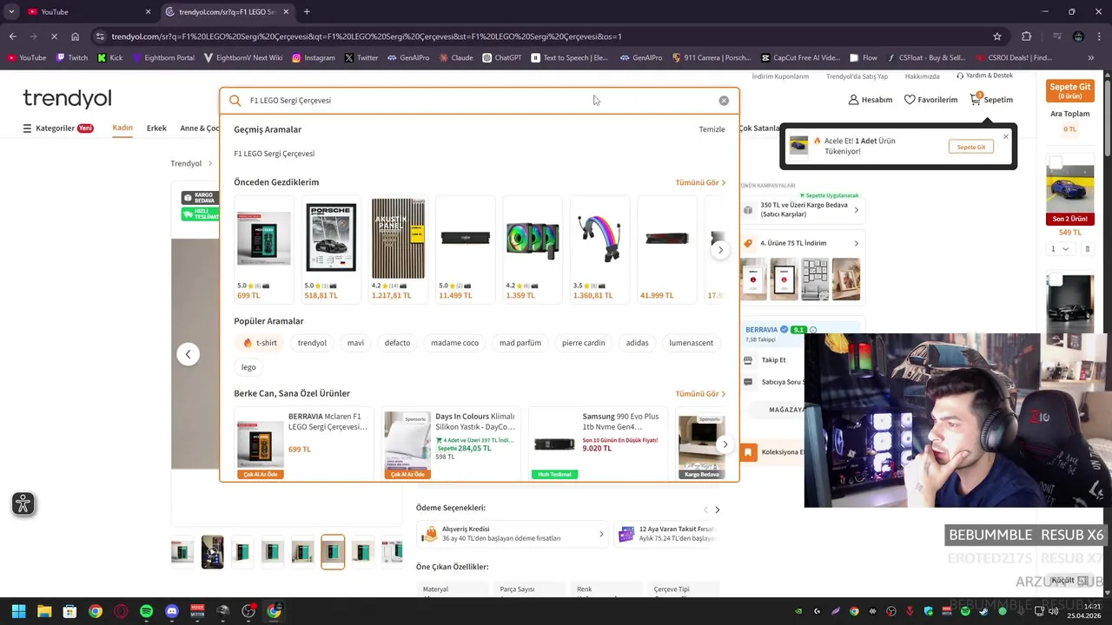
Task: Clear the search box with X icon
Action: click(724, 101)
